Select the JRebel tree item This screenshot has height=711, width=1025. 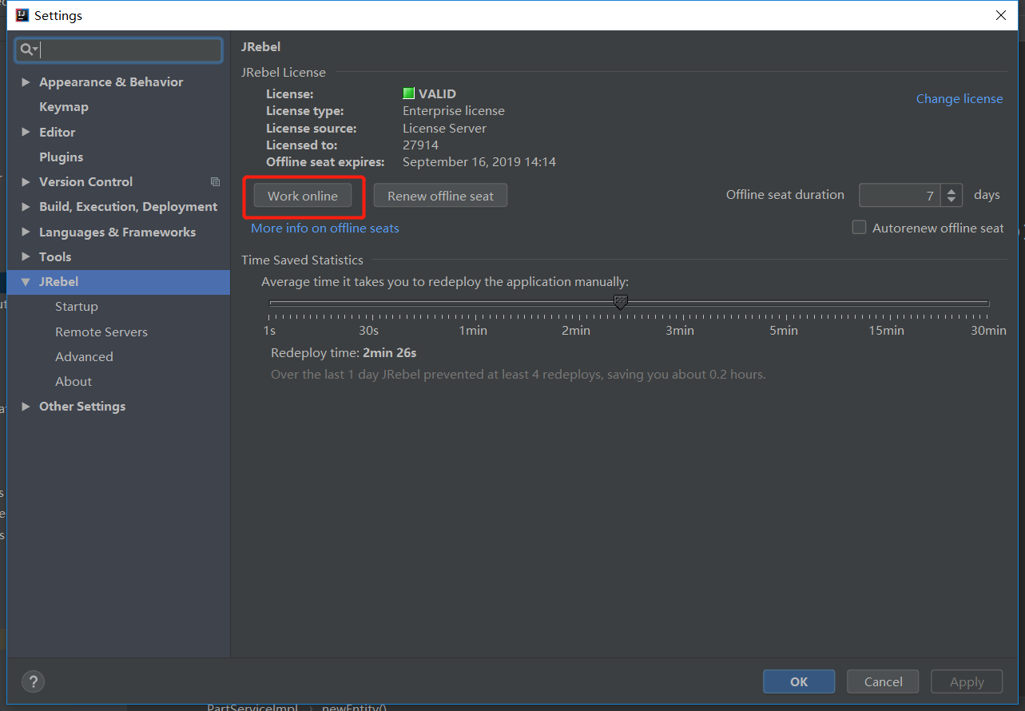(118, 282)
